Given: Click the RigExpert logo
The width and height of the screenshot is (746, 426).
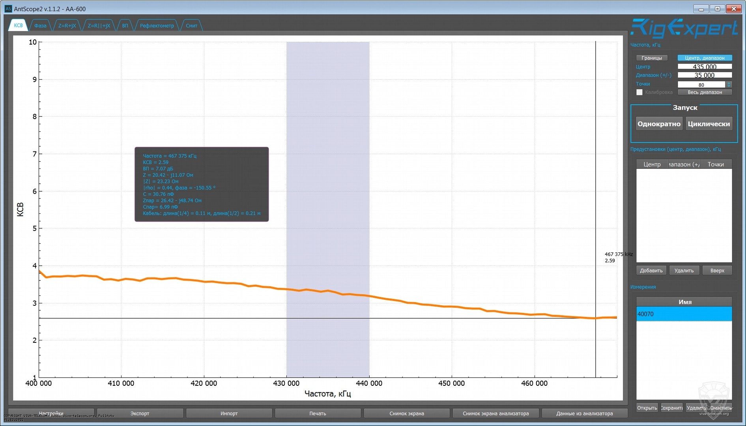Looking at the screenshot, I should pos(684,28).
